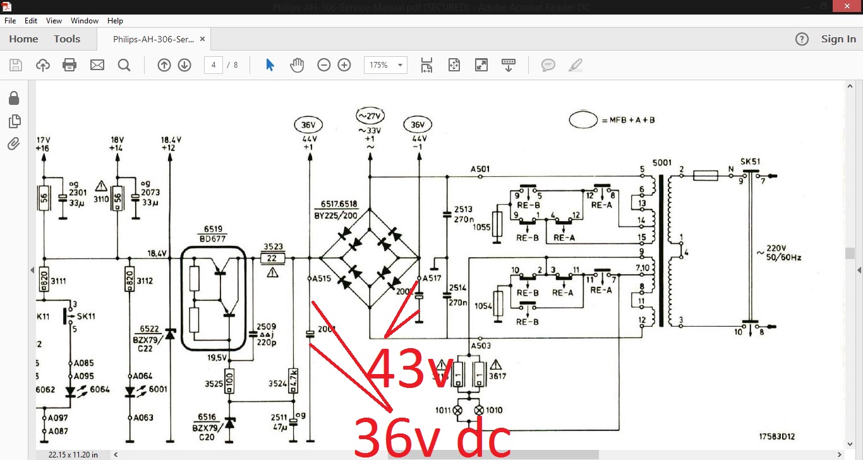The width and height of the screenshot is (863, 460).
Task: Open the Help question mark button
Action: [802, 39]
